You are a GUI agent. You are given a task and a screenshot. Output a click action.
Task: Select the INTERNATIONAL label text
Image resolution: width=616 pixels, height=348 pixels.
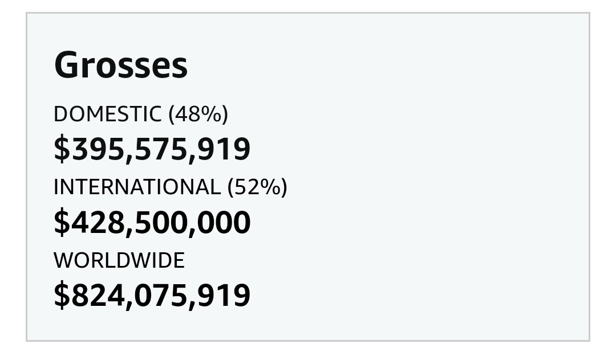point(137,187)
